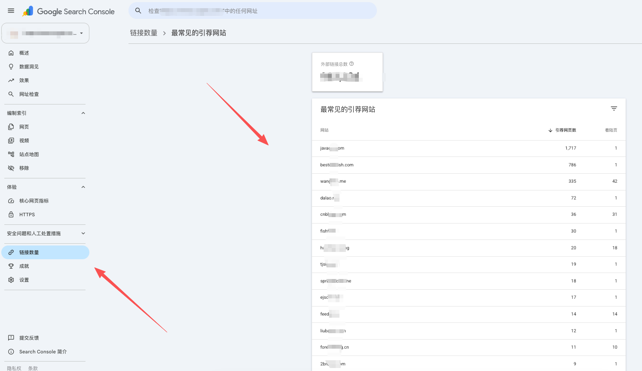
Task: Click the search magnifier icon in URL bar
Action: (x=138, y=11)
